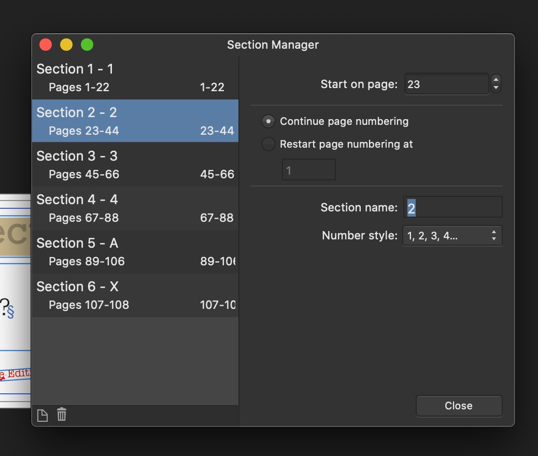
Task: Click the Start on page field
Action: pyautogui.click(x=446, y=84)
